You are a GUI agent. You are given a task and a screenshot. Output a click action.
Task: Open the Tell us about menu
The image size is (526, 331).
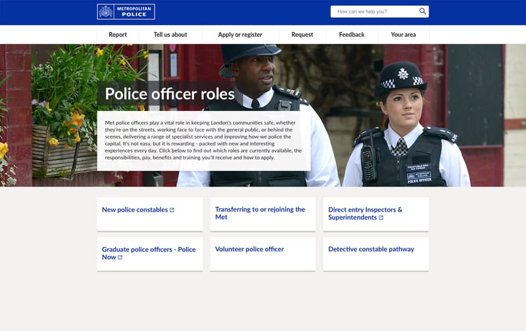(170, 35)
